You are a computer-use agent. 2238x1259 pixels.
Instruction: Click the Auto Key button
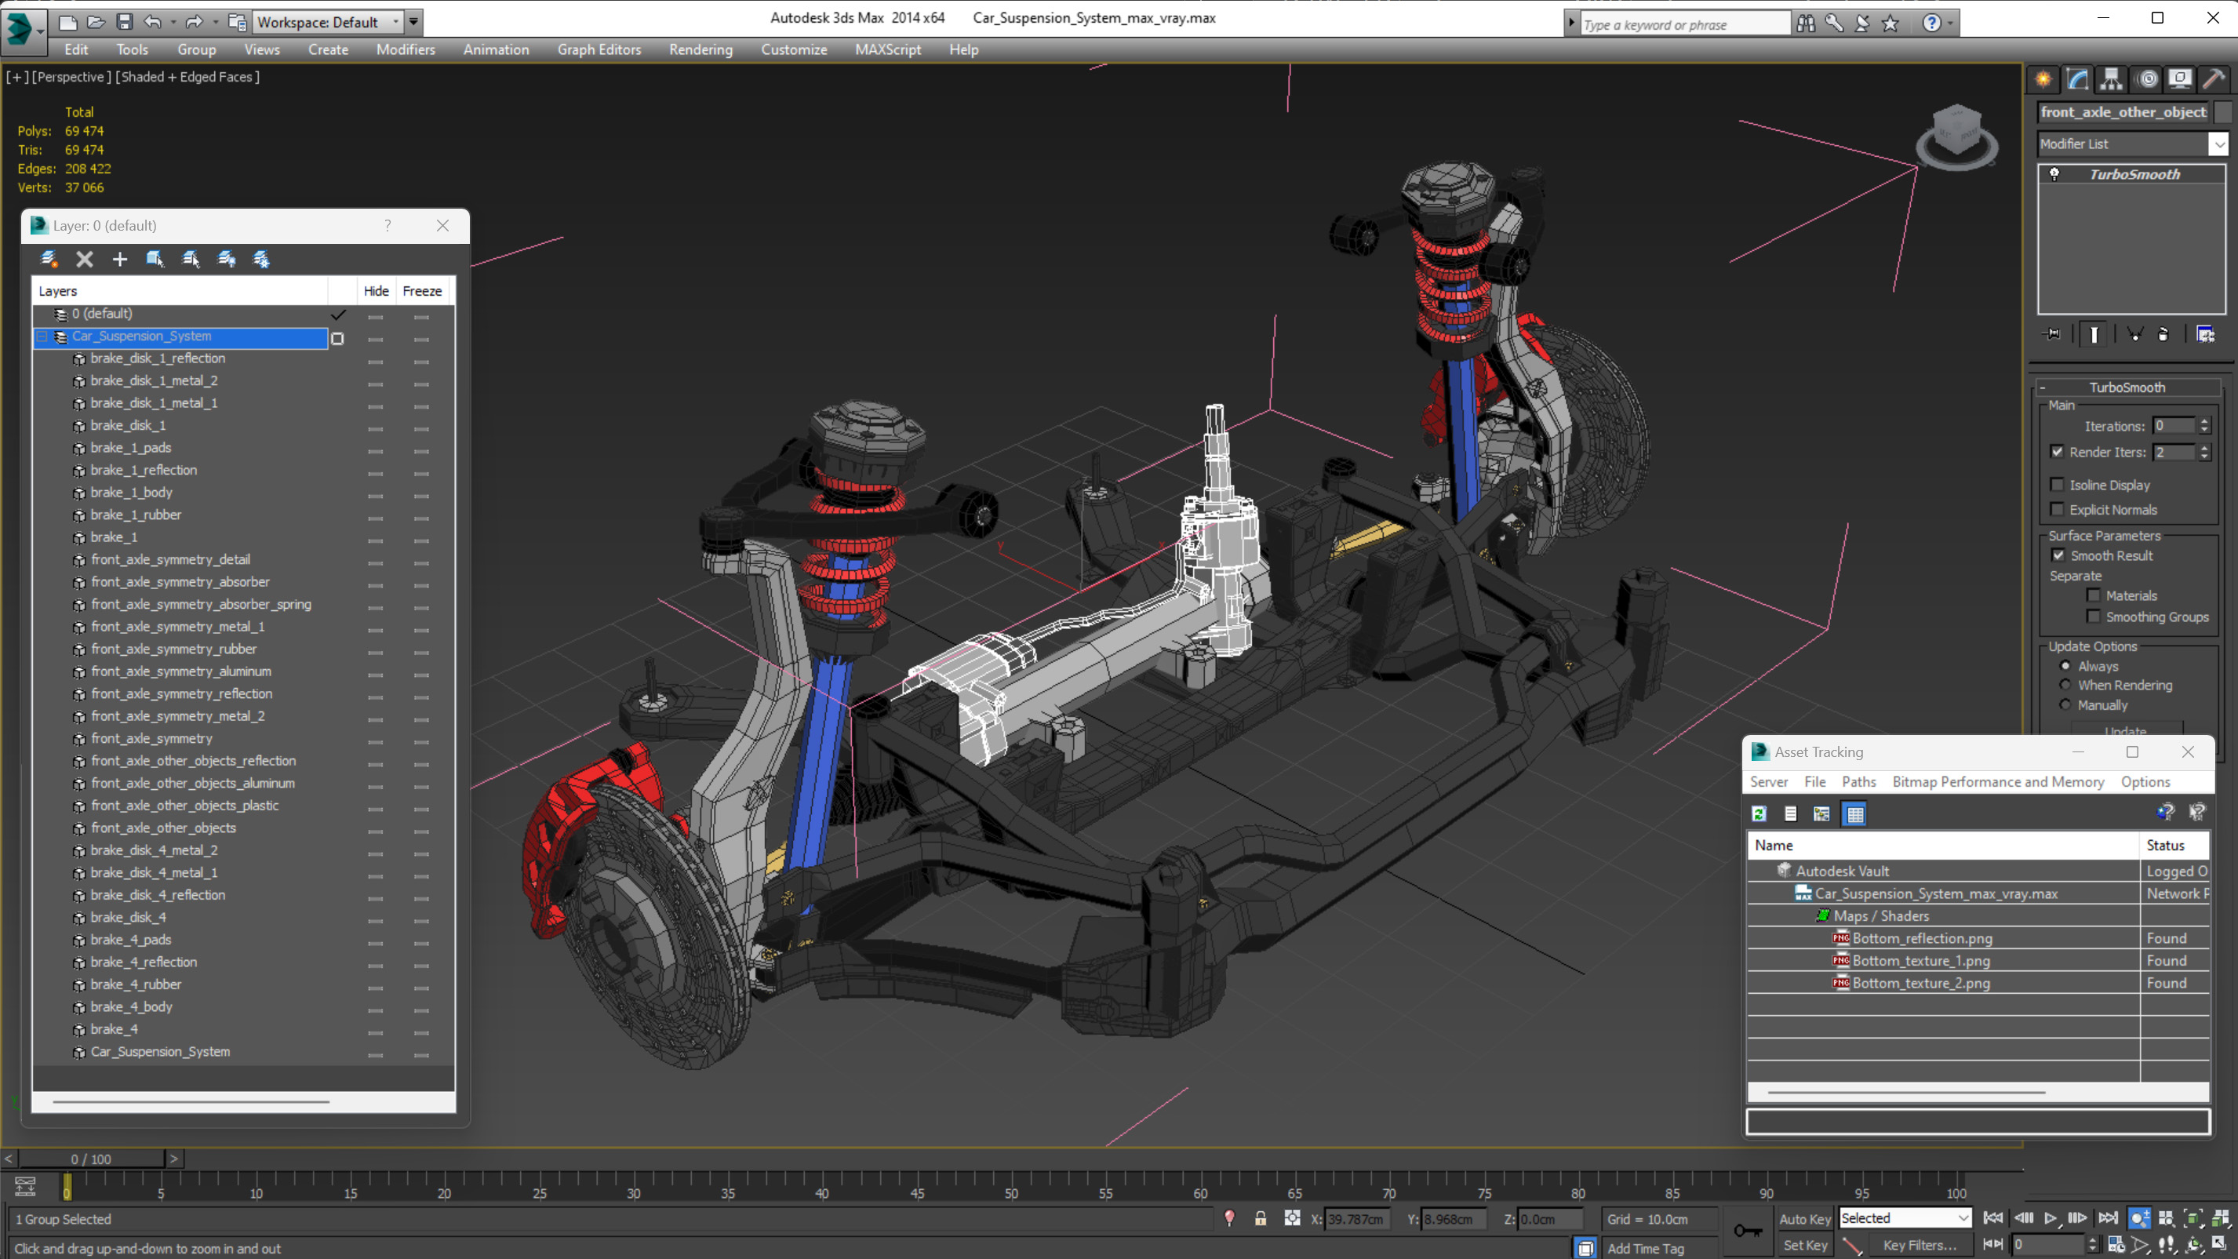[x=1804, y=1219]
